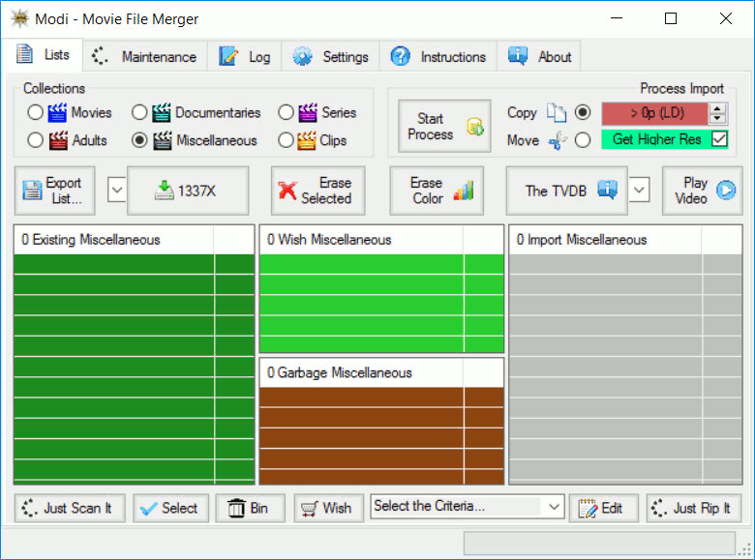Click the Existing Miscellaneous list header
The width and height of the screenshot is (755, 560).
(113, 240)
